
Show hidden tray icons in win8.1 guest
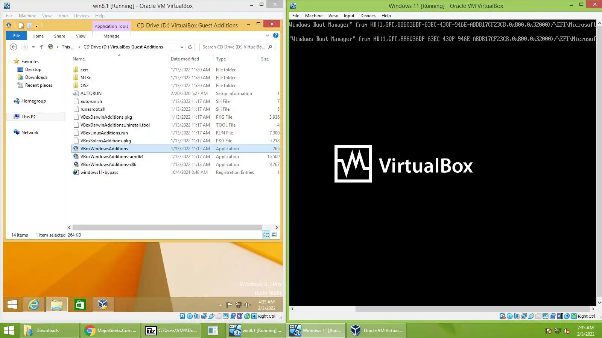pos(220,305)
